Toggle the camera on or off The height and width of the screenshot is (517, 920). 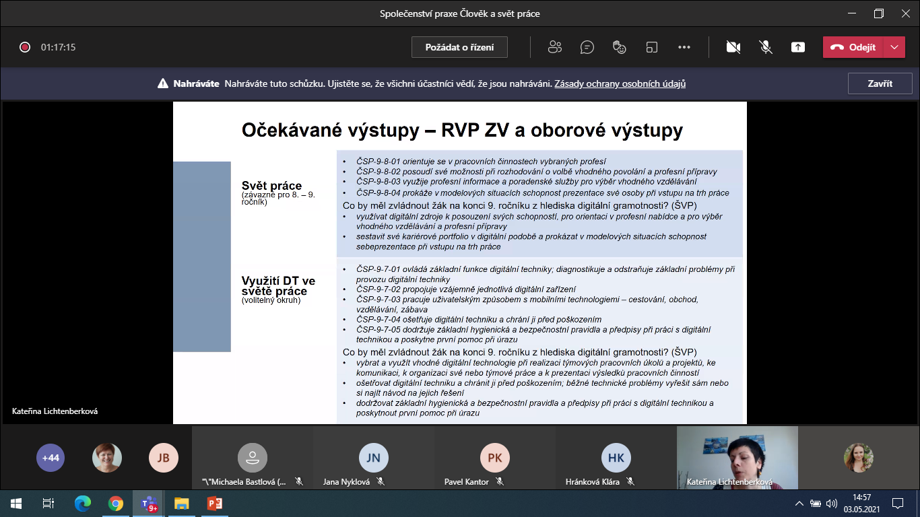733,47
